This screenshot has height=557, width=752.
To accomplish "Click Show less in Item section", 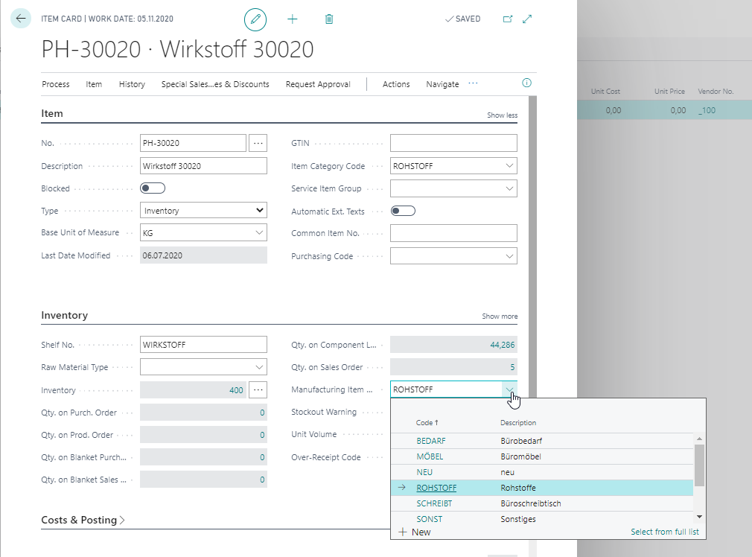I will [502, 115].
